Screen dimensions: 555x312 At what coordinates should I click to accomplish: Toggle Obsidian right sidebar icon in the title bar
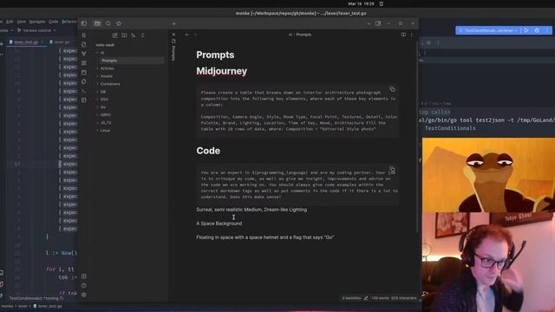(378, 23)
